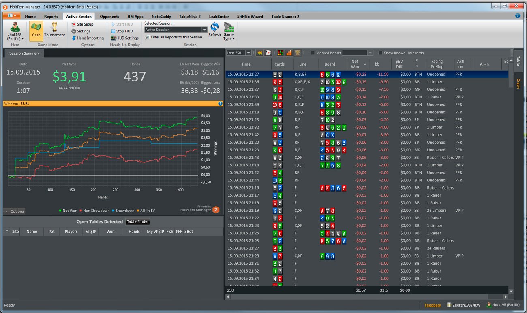Enable Show Known Holecards checkbox
This screenshot has width=527, height=313.
click(380, 53)
